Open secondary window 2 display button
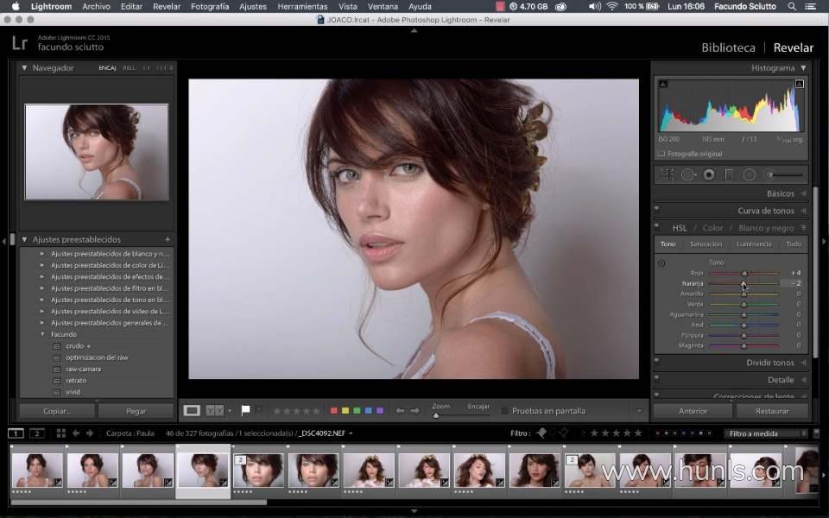Image resolution: width=829 pixels, height=518 pixels. (36, 433)
